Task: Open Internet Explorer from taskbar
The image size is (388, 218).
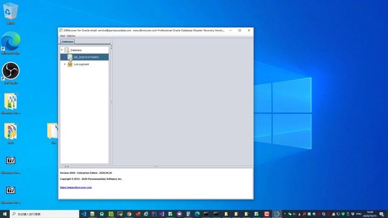Action: pyautogui.click(x=146, y=214)
